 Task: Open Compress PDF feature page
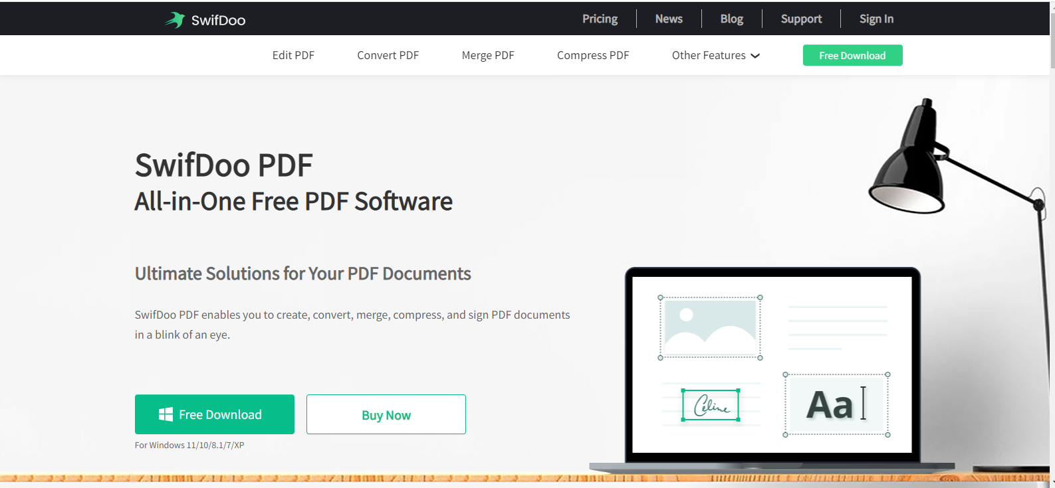point(593,55)
